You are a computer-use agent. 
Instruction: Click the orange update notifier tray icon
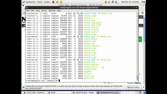coord(106,2)
